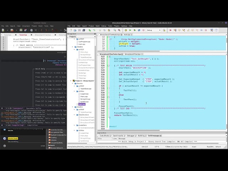Select CarProgram.cpp in project tree

84,42
